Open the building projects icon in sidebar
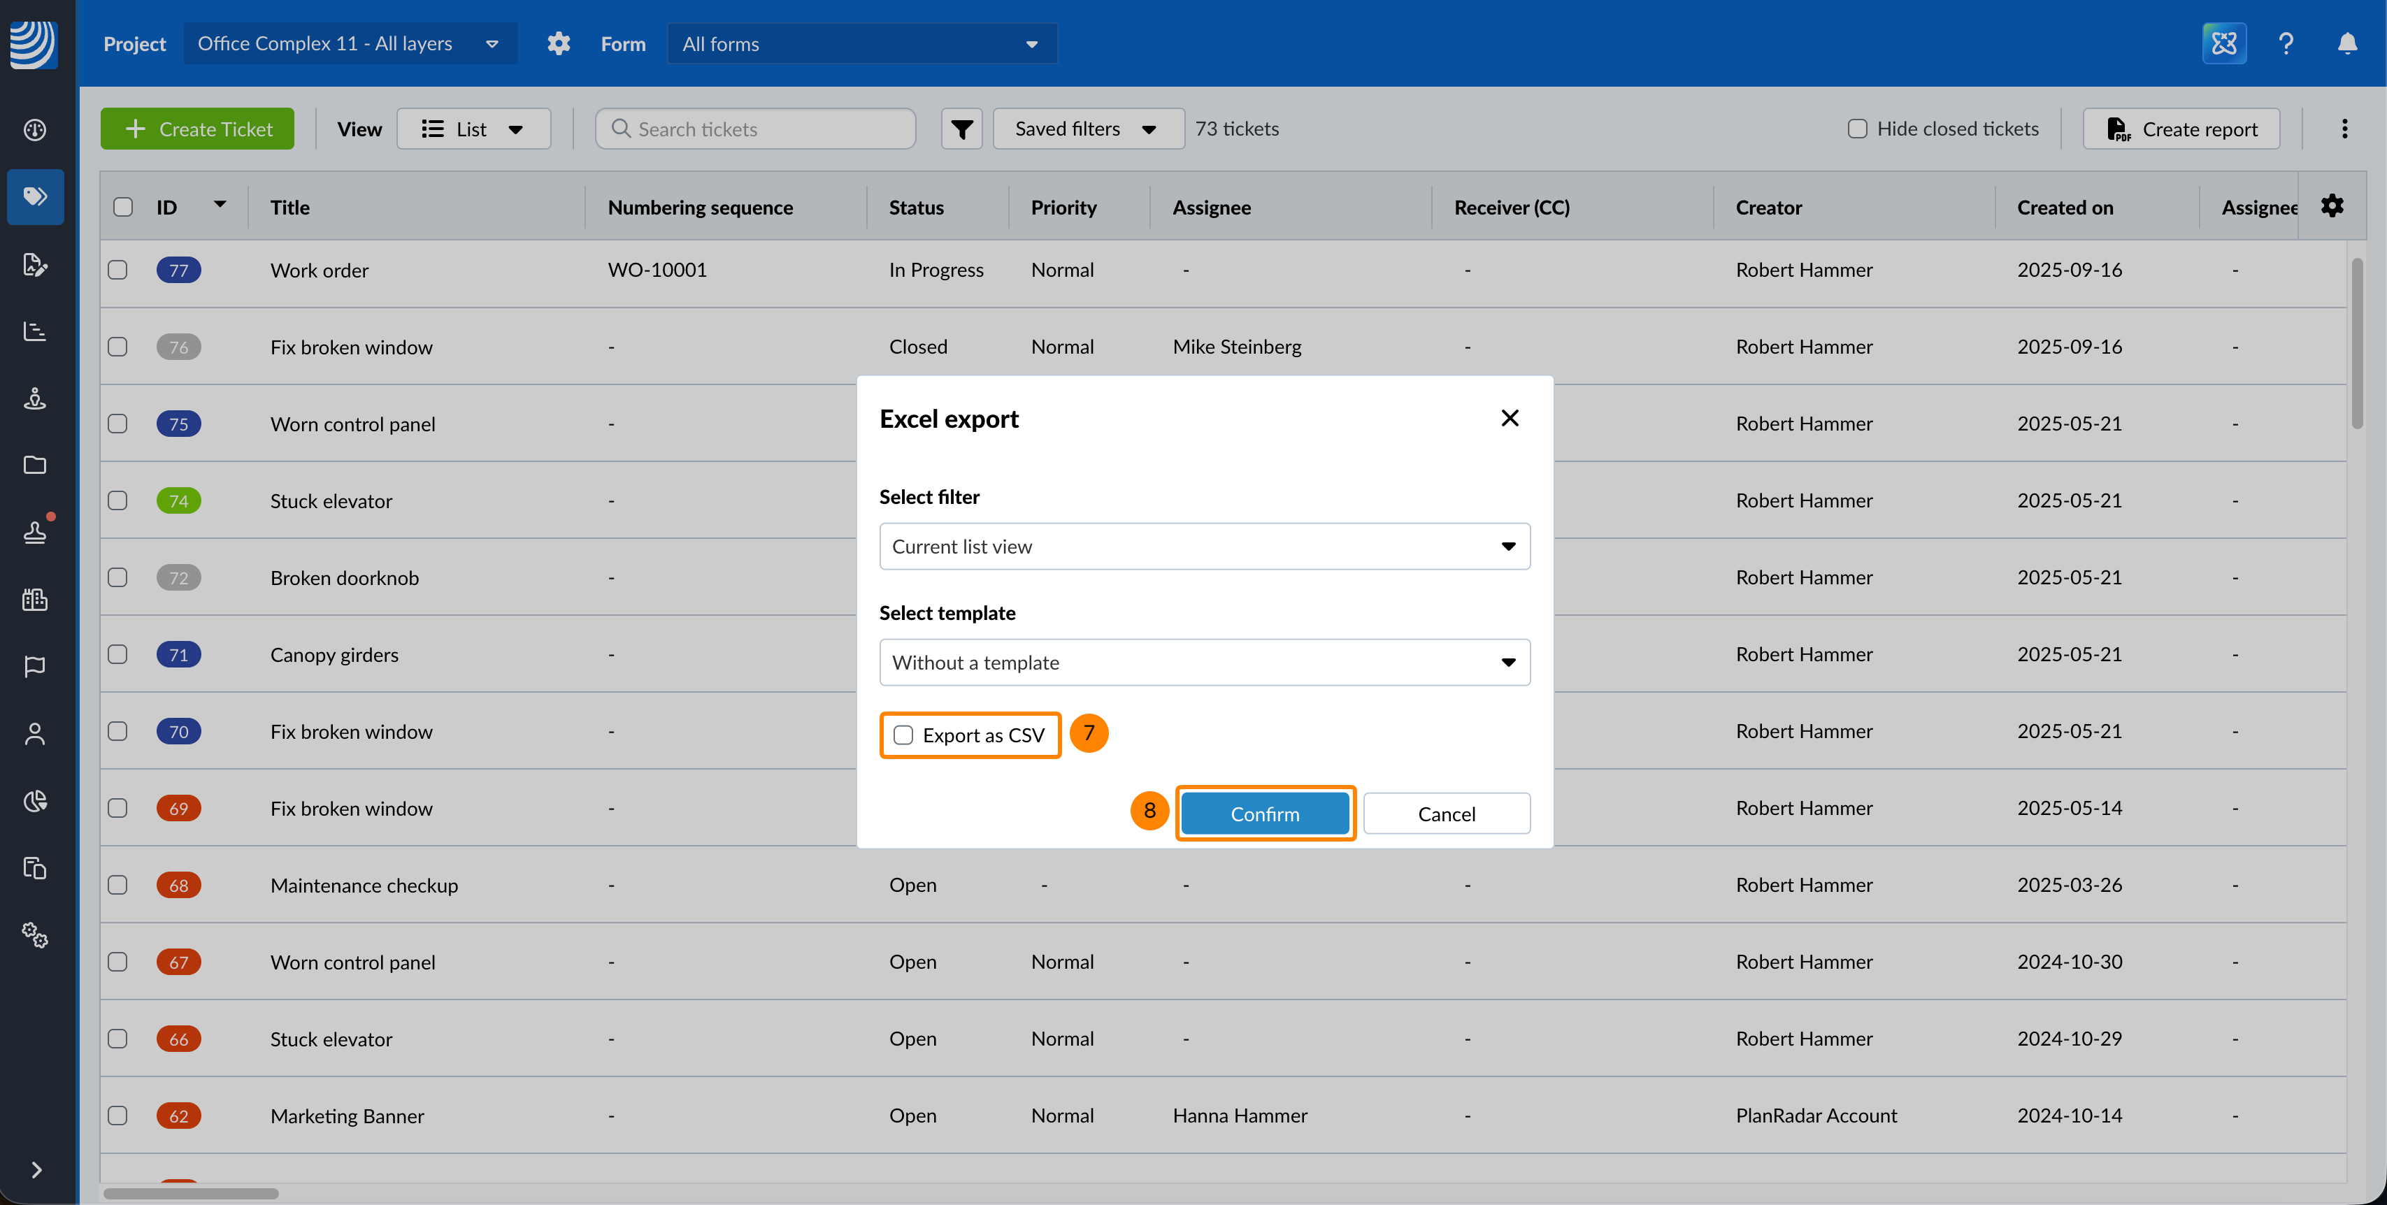This screenshot has height=1205, width=2387. point(35,599)
